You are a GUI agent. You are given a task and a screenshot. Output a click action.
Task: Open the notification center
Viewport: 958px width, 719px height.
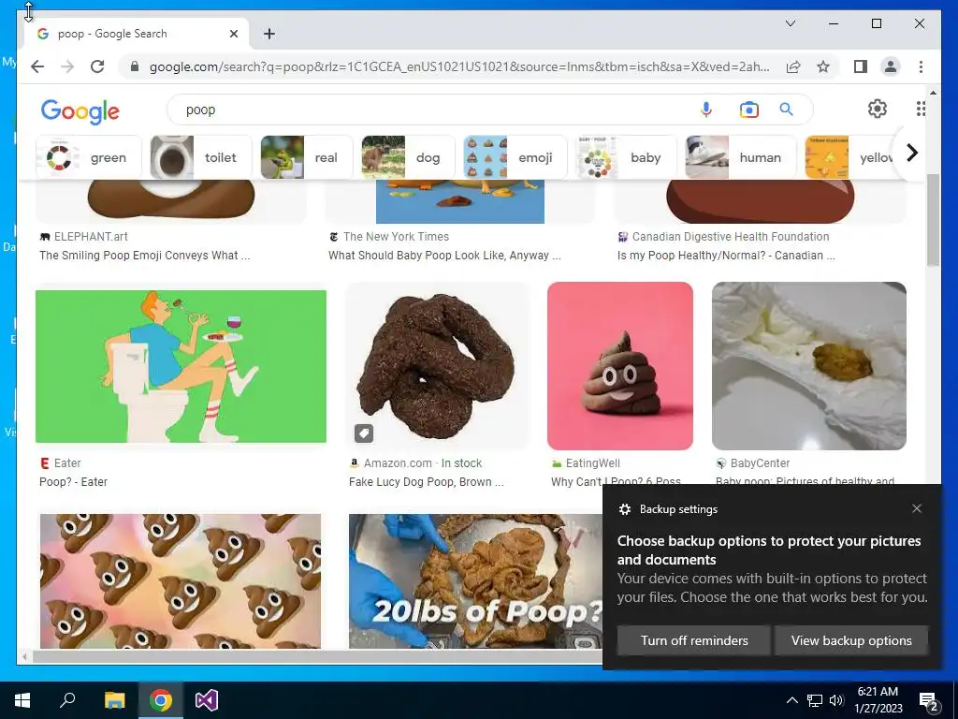tap(929, 700)
